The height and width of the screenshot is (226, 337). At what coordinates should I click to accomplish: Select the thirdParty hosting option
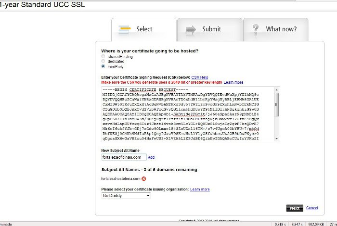(103, 66)
